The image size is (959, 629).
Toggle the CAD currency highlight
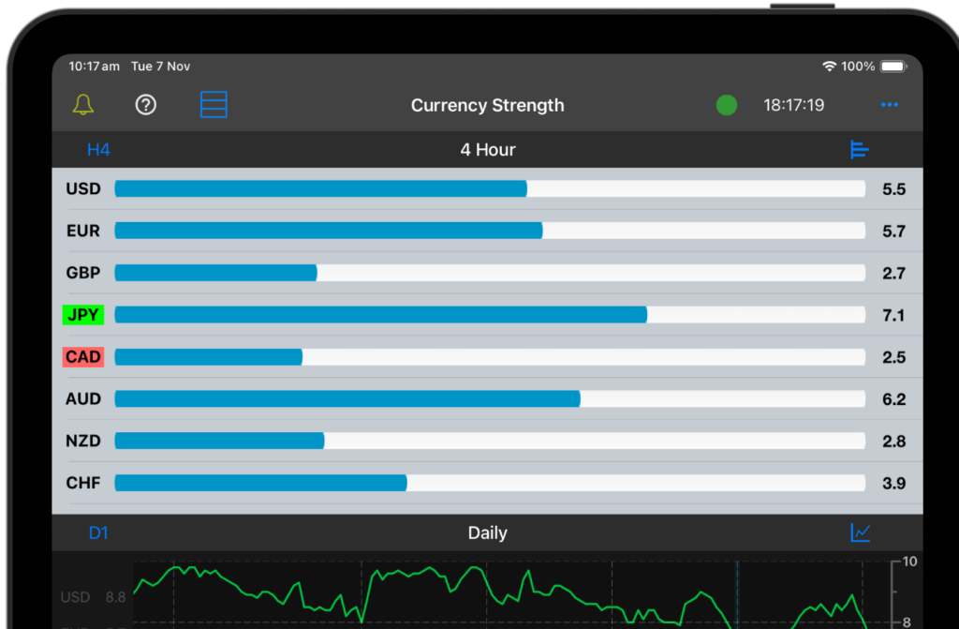pyautogui.click(x=82, y=356)
